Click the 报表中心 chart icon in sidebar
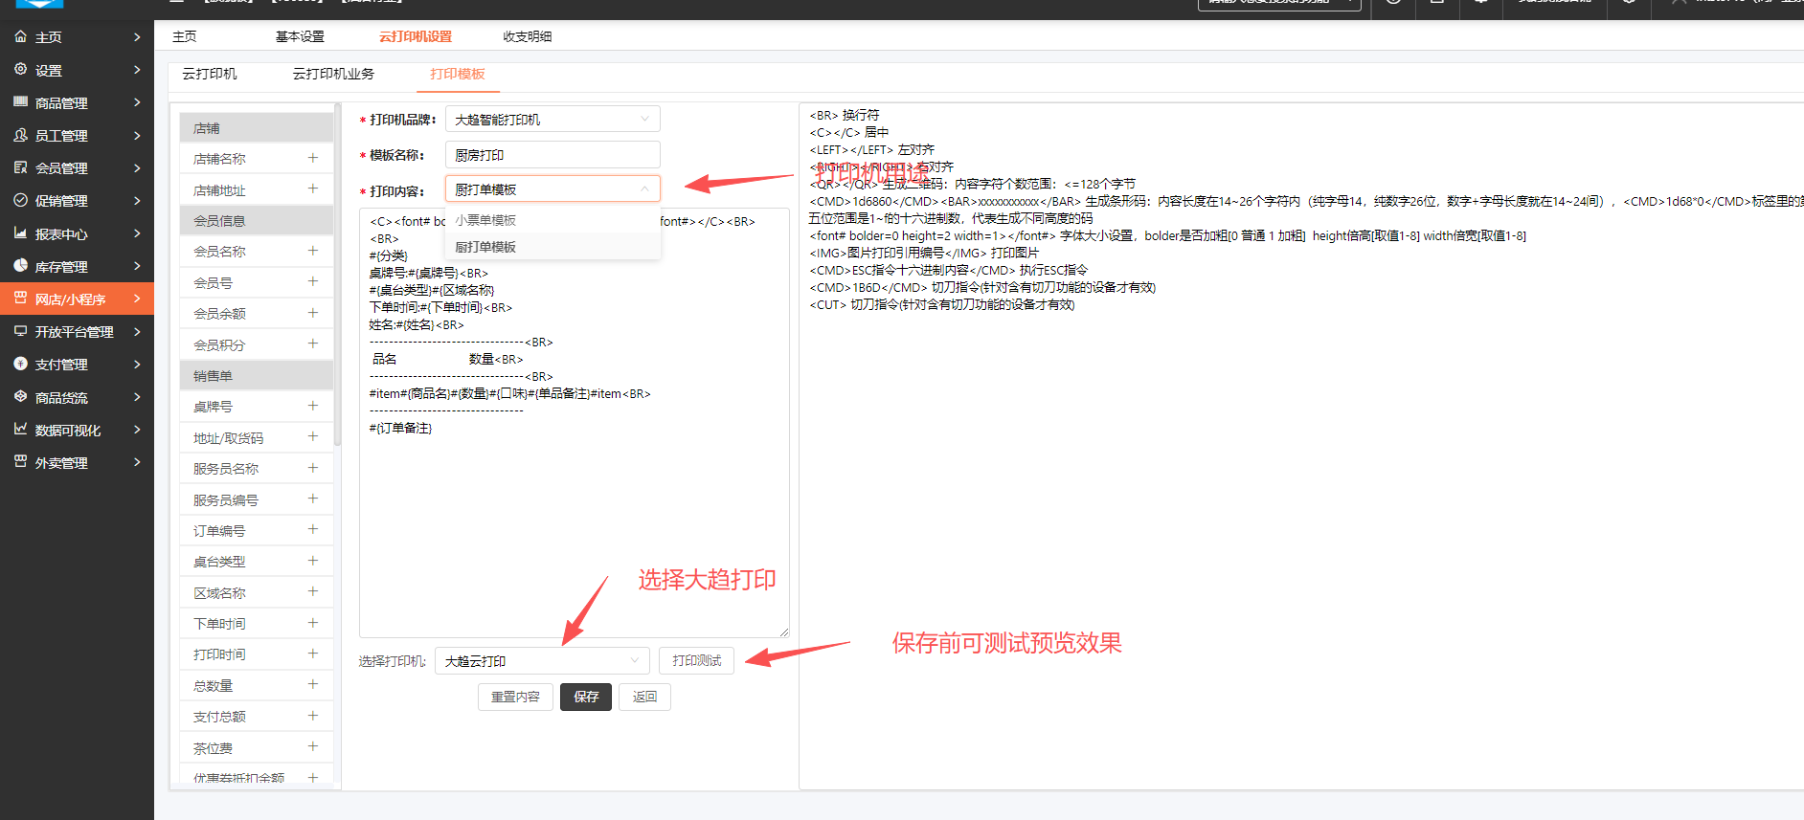The height and width of the screenshot is (820, 1804). (x=20, y=233)
